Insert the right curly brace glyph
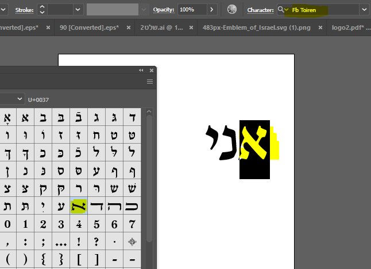The width and height of the screenshot is (371, 269). click(x=61, y=259)
